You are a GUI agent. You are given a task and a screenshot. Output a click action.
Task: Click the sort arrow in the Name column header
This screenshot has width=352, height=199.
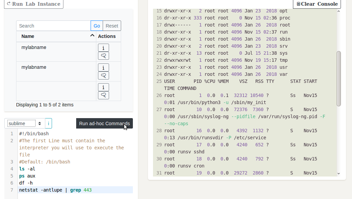92,36
